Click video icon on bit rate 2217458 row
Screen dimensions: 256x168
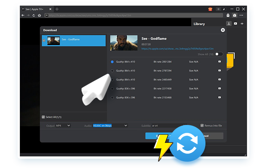click(x=220, y=88)
